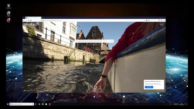Open the Library icon in Firefox toolbar

point(159,20)
